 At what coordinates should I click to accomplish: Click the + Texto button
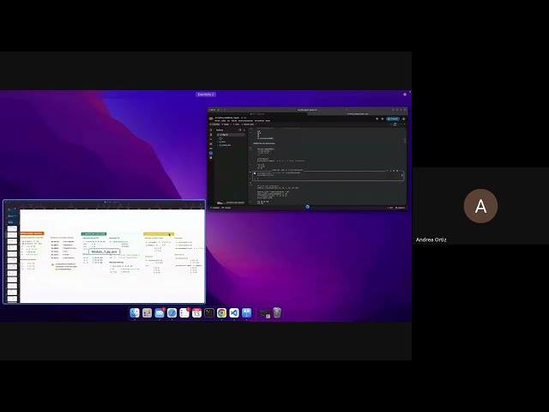pyautogui.click(x=237, y=124)
